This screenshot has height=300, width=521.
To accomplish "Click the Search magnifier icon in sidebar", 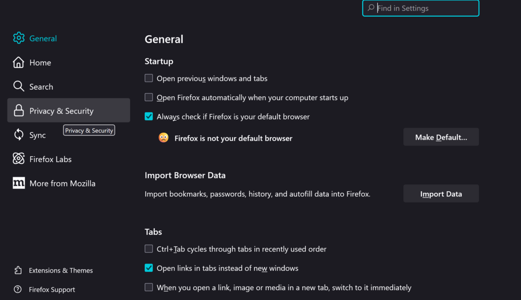I will pyautogui.click(x=19, y=86).
